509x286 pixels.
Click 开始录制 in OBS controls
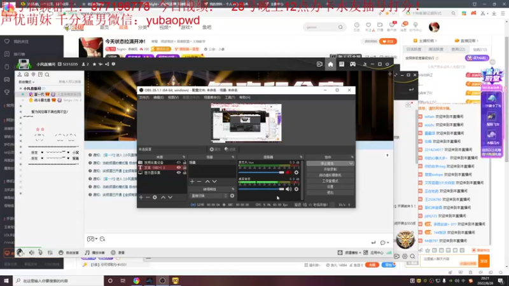coord(330,169)
